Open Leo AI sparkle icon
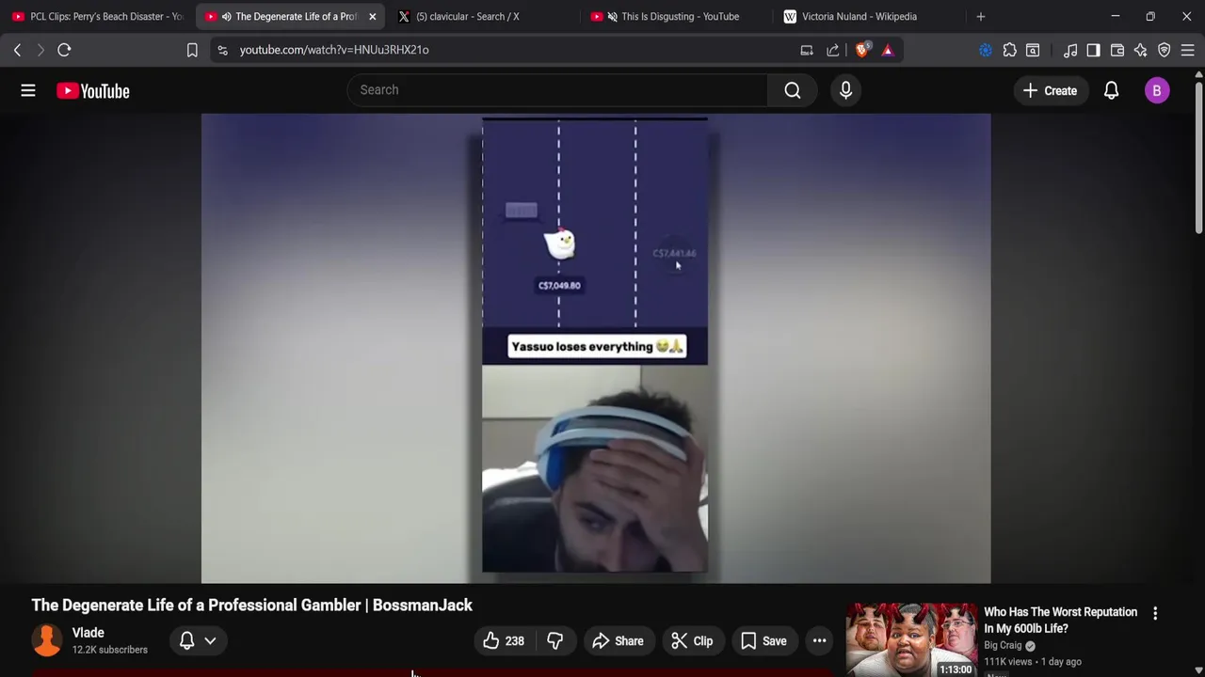This screenshot has height=677, width=1205. coord(1141,50)
